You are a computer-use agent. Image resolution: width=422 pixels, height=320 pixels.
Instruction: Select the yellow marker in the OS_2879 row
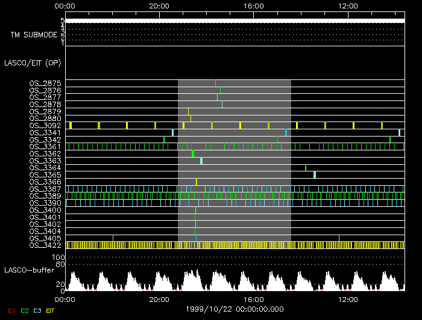(x=189, y=111)
